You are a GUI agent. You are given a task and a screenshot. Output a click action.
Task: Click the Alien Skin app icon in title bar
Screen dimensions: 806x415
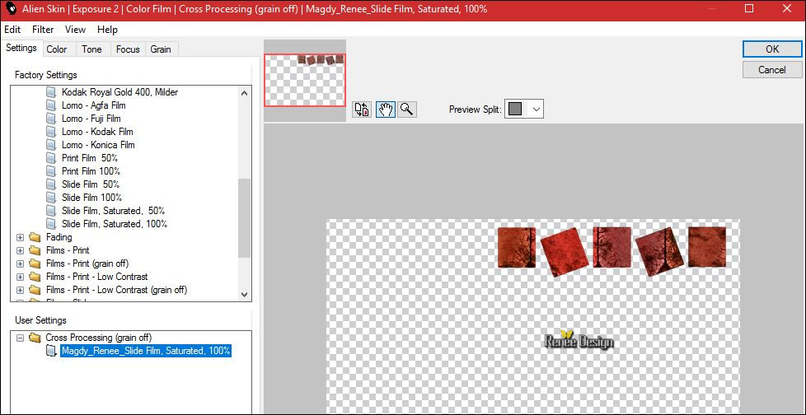tap(11, 9)
